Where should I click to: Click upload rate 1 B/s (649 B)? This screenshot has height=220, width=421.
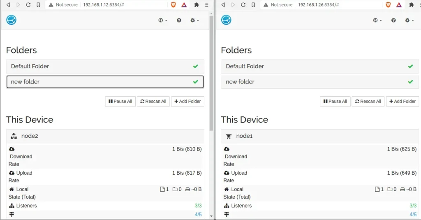(x=402, y=173)
